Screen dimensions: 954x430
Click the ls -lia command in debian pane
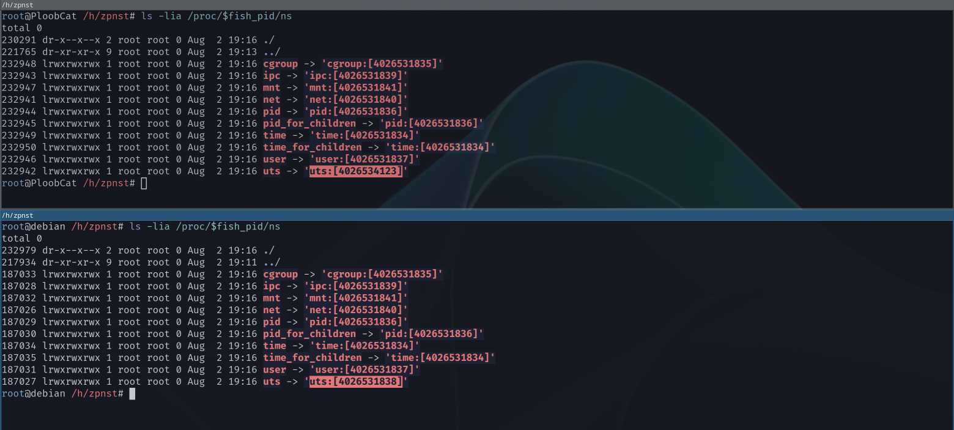click(x=205, y=227)
